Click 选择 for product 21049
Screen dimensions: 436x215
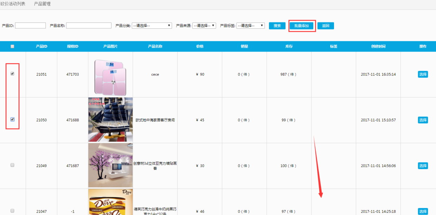[423, 166]
